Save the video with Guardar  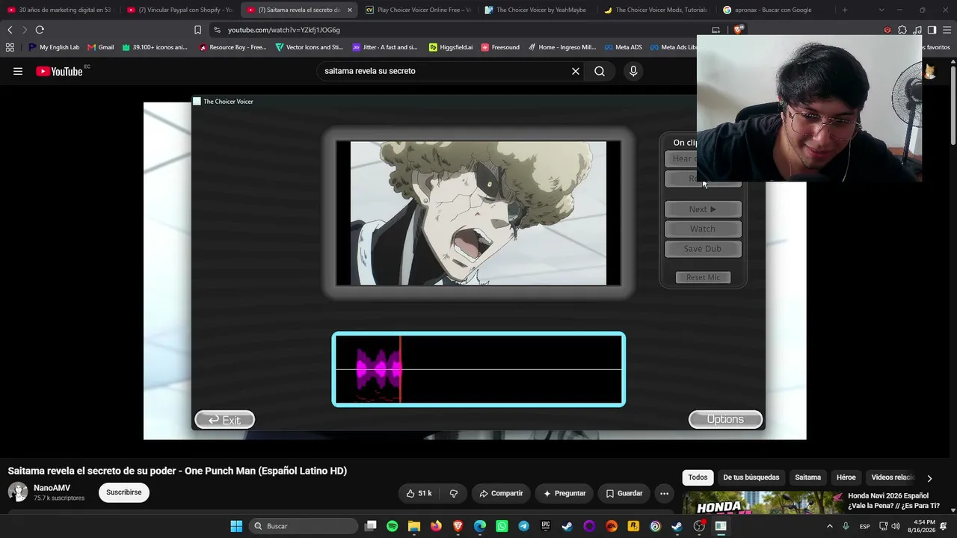(x=624, y=493)
